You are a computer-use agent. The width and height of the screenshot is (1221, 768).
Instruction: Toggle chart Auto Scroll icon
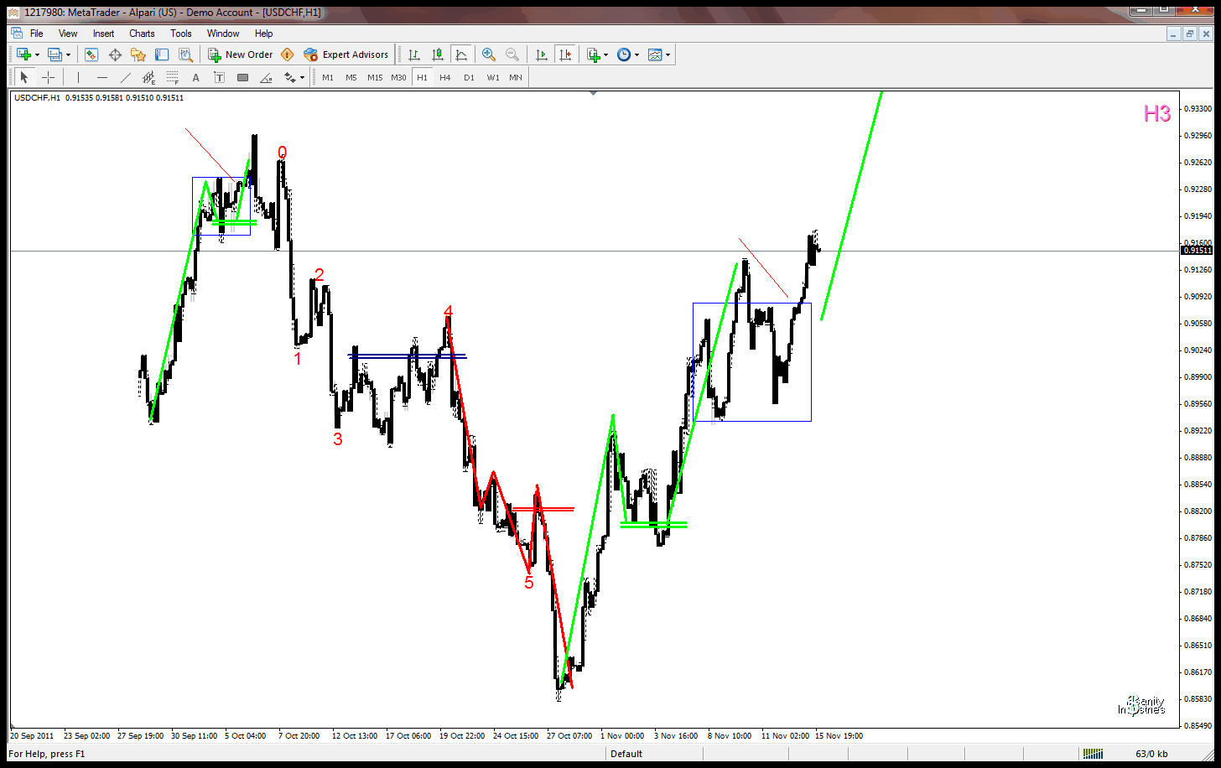(542, 54)
